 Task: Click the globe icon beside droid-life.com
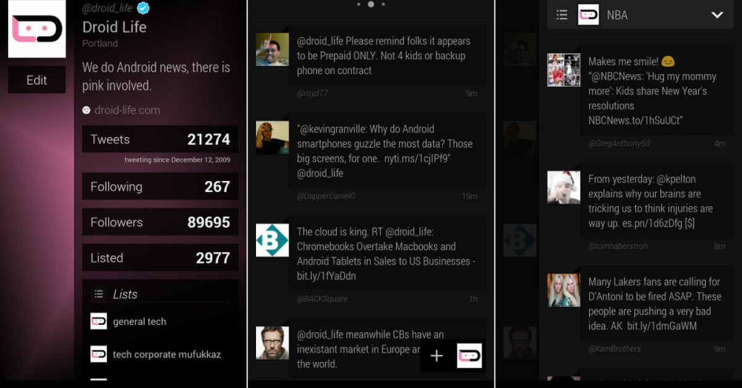87,111
